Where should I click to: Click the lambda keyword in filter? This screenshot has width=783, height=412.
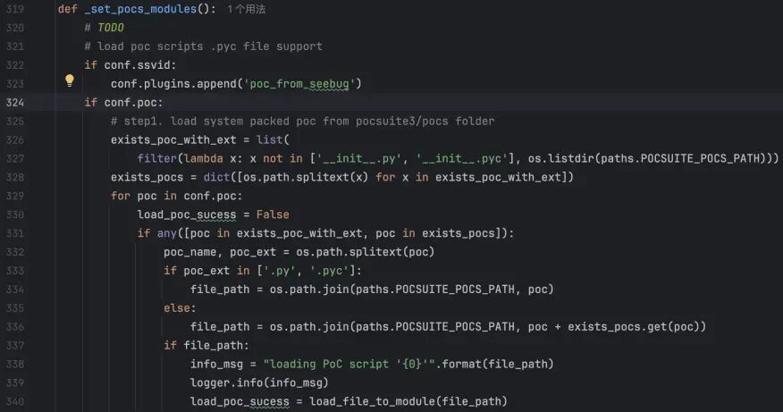tap(203, 159)
